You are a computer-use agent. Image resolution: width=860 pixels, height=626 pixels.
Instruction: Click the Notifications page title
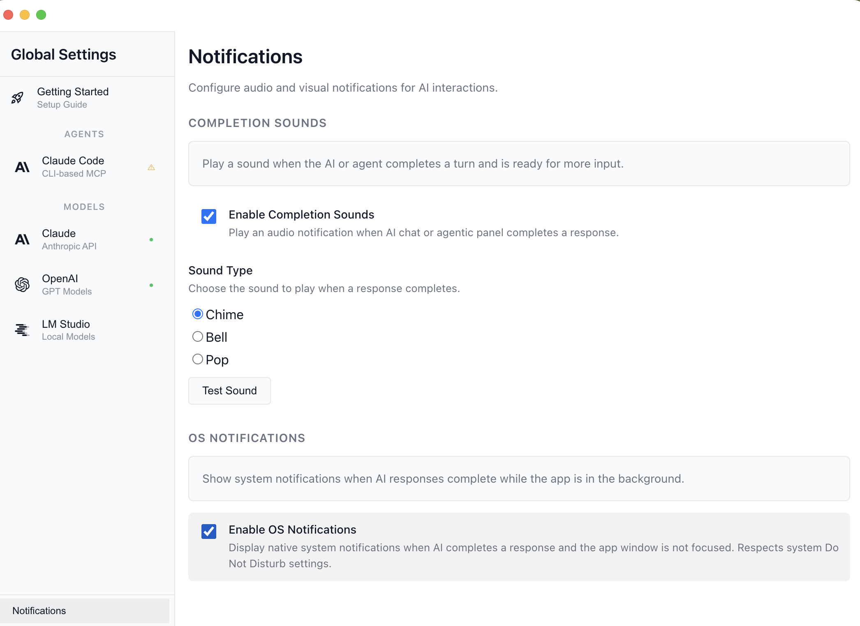pos(245,57)
